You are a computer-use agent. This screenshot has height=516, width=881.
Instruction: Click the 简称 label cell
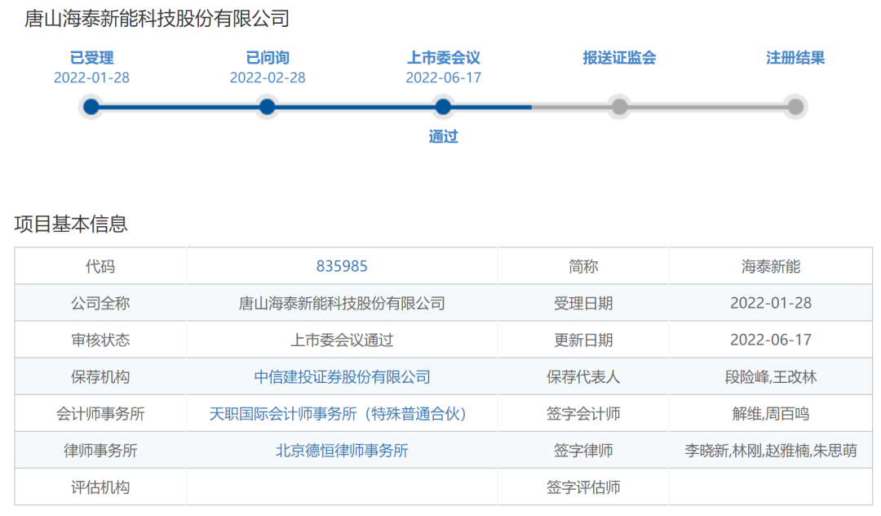[583, 266]
